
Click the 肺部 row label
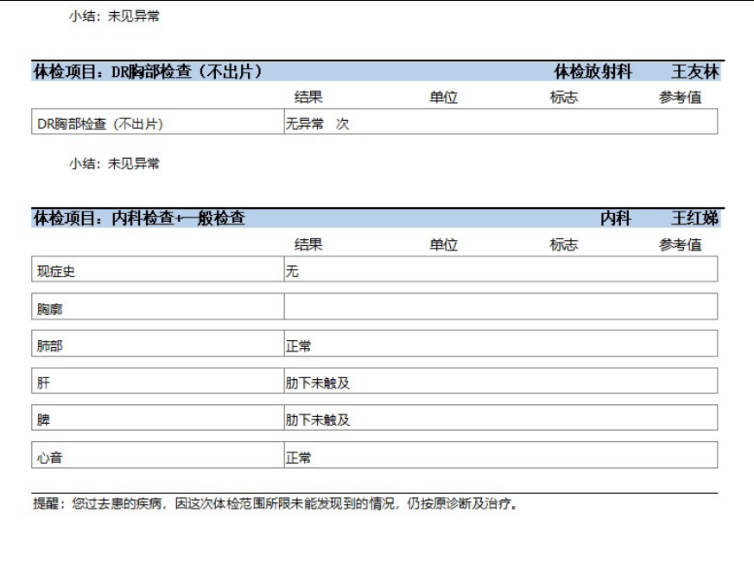point(49,346)
